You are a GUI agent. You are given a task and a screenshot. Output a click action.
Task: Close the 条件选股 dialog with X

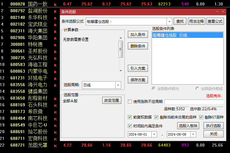223,12
